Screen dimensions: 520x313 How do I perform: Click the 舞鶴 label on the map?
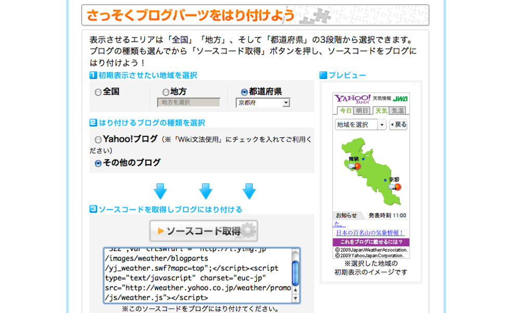click(x=354, y=159)
